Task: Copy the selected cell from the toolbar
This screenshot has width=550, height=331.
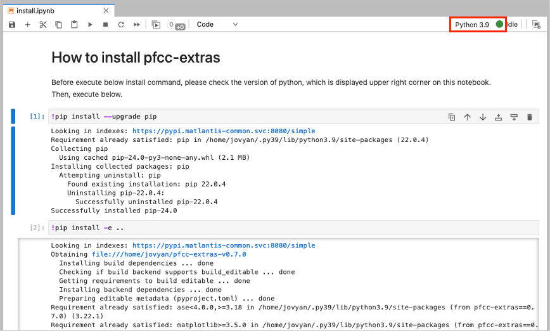Action: pyautogui.click(x=59, y=25)
